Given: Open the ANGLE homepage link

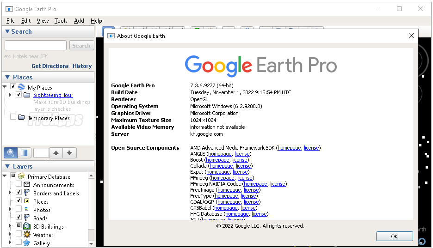Looking at the screenshot, I should (x=220, y=154).
